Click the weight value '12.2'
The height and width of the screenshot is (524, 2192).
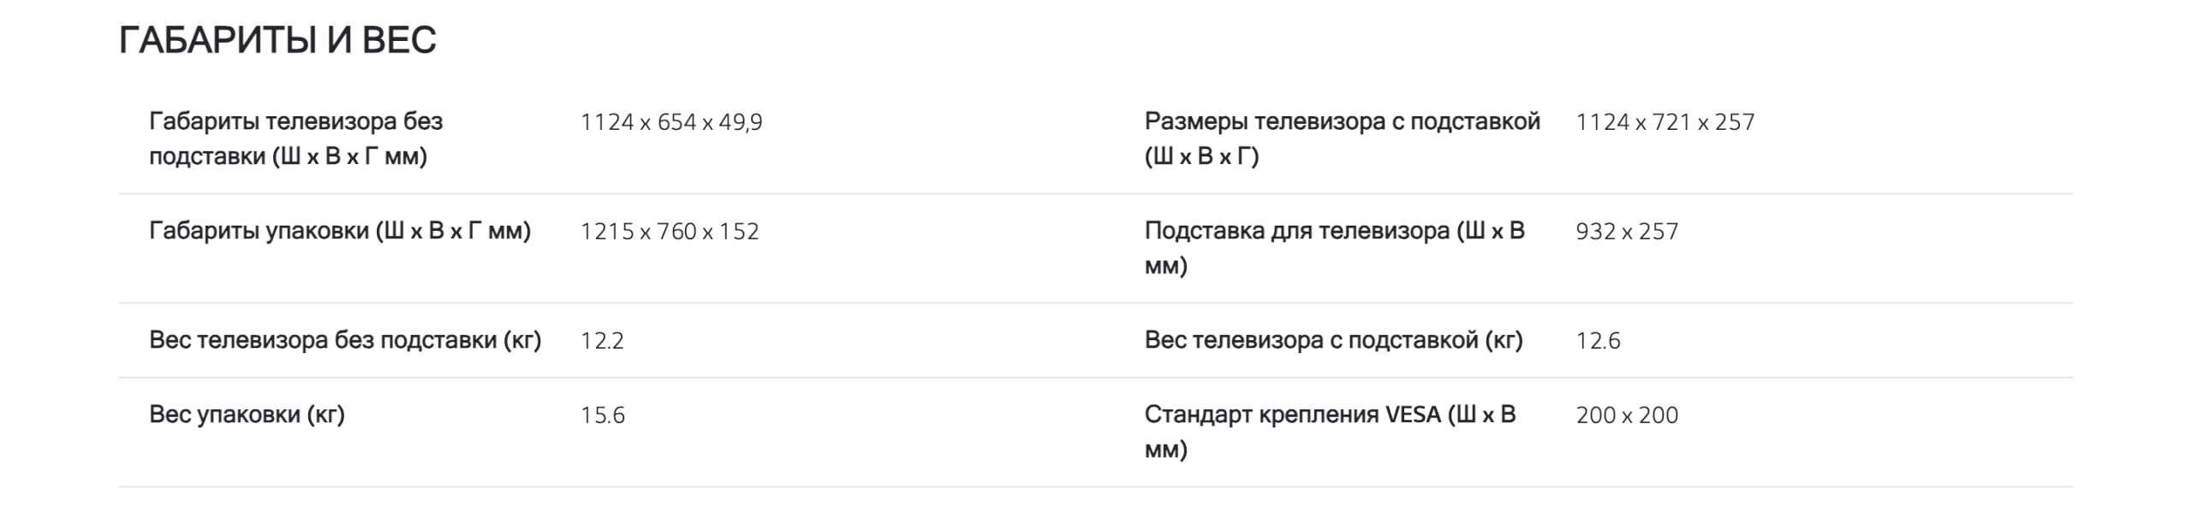pos(602,342)
